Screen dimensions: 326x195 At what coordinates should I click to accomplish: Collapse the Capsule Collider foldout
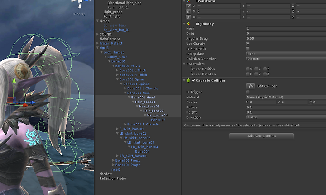184,80
